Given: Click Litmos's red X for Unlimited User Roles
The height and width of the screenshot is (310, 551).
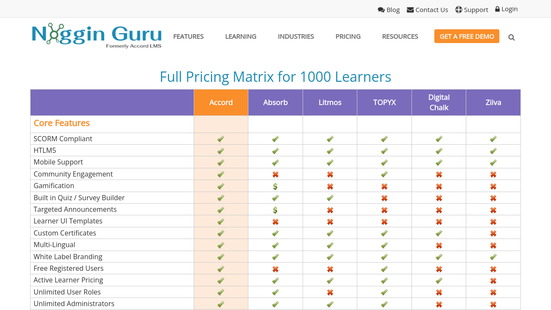Looking at the screenshot, I should coord(330,292).
